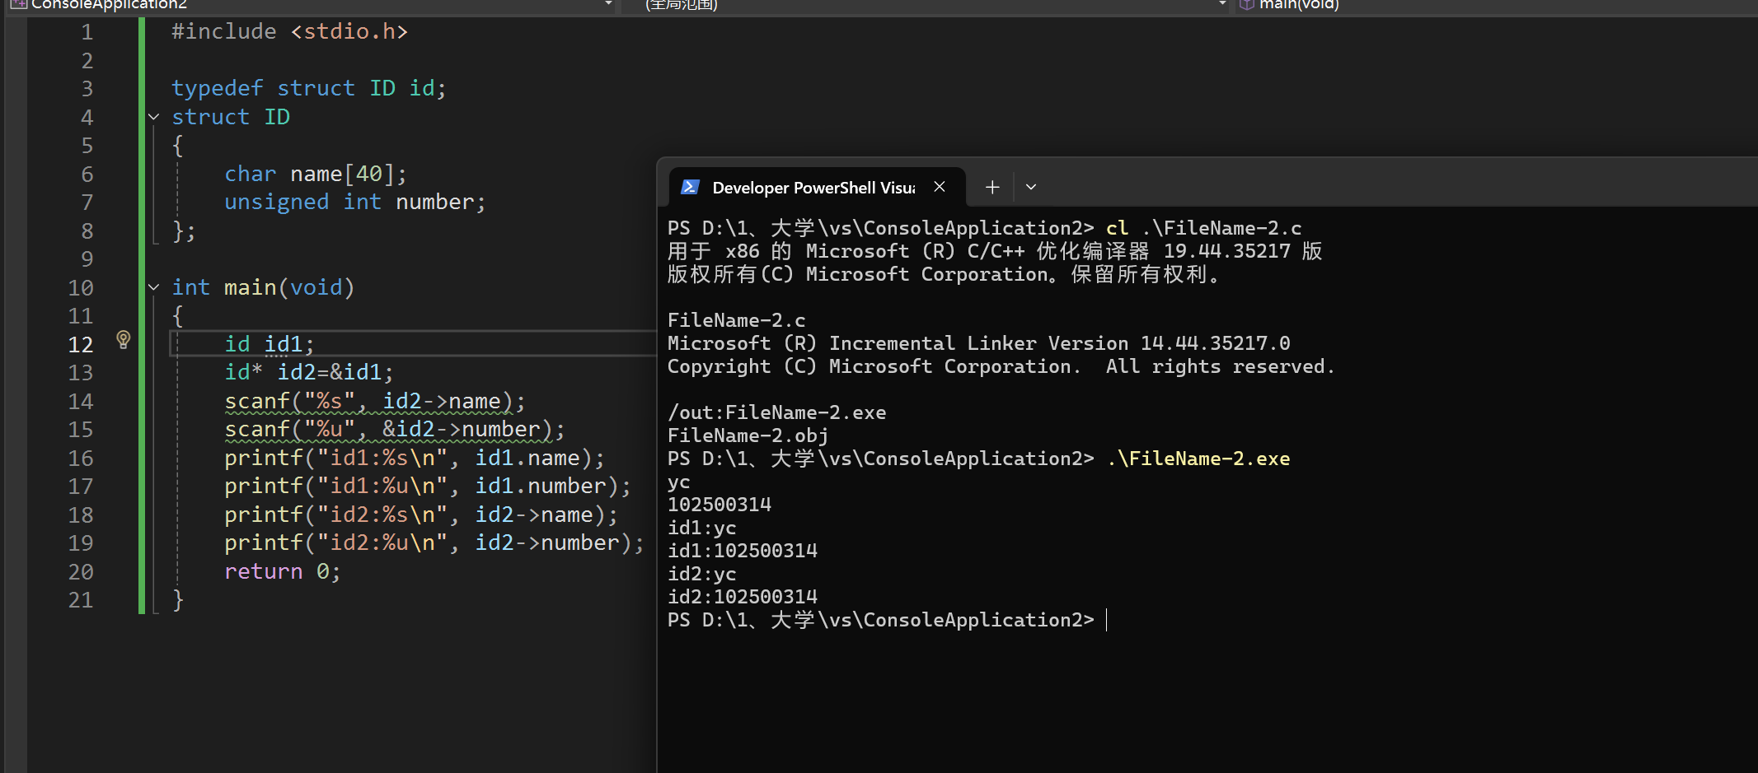Image resolution: width=1758 pixels, height=773 pixels.
Task: Click 'id1:102500314' output in terminal
Action: (x=742, y=551)
